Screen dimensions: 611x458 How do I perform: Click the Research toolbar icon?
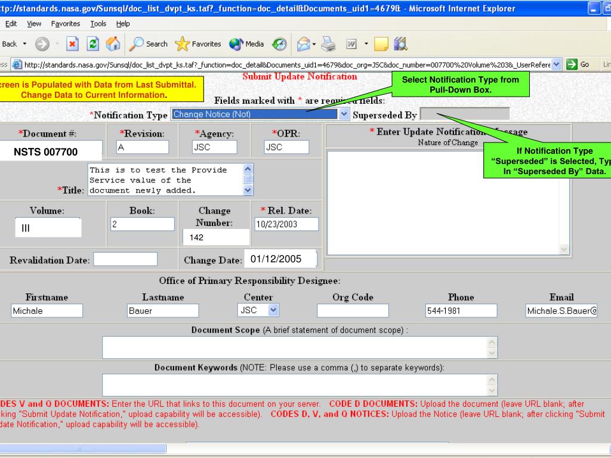[400, 44]
